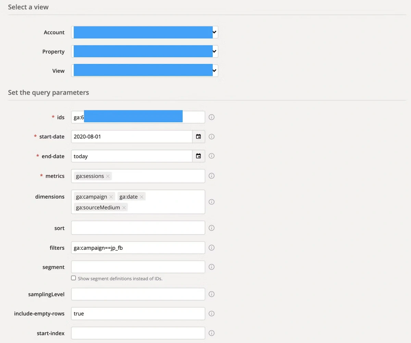Select the ga:sessions metric chip text
This screenshot has height=343, width=411.
click(x=90, y=176)
